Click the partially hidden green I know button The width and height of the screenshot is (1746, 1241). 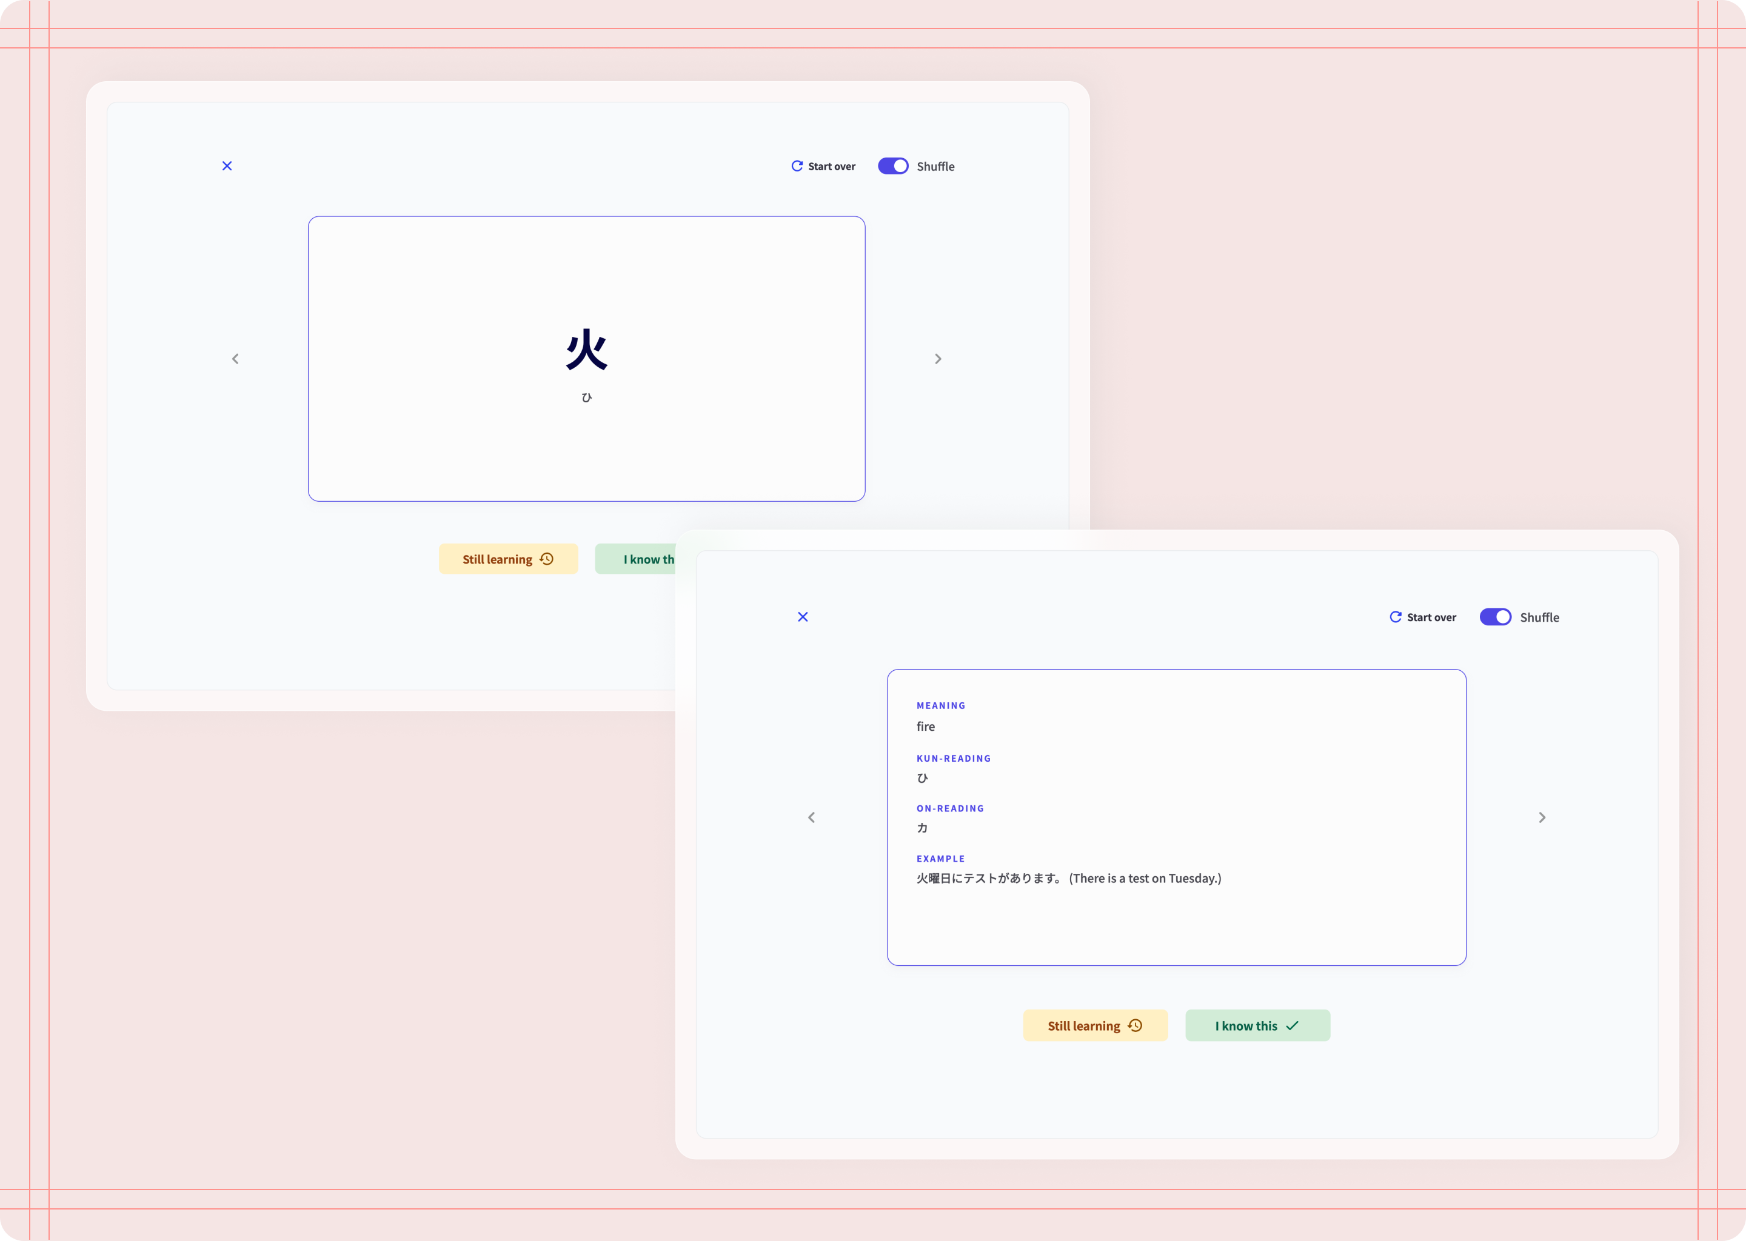point(636,559)
